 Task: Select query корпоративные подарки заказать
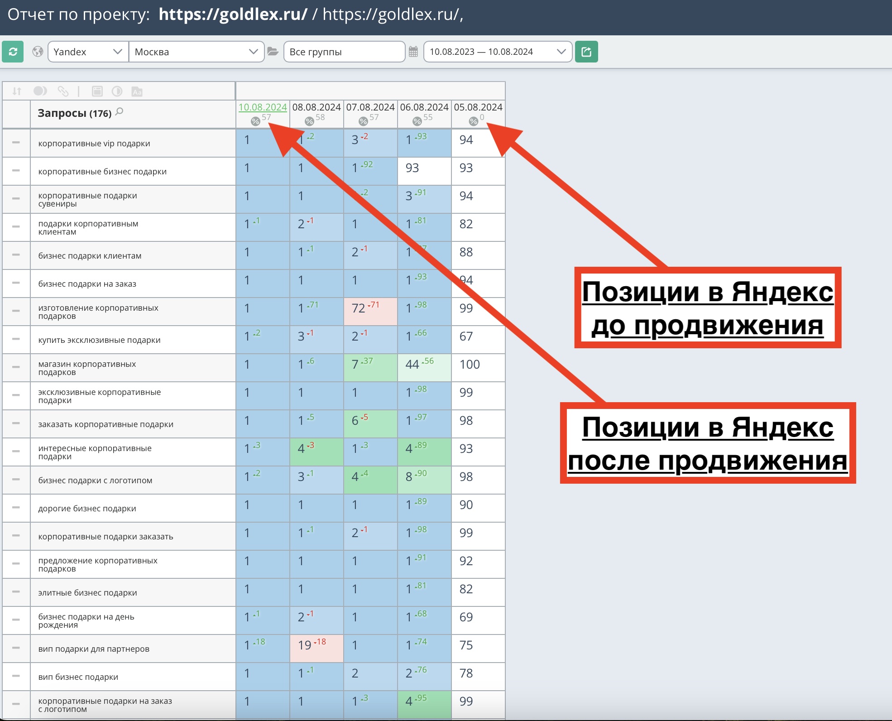[106, 536]
